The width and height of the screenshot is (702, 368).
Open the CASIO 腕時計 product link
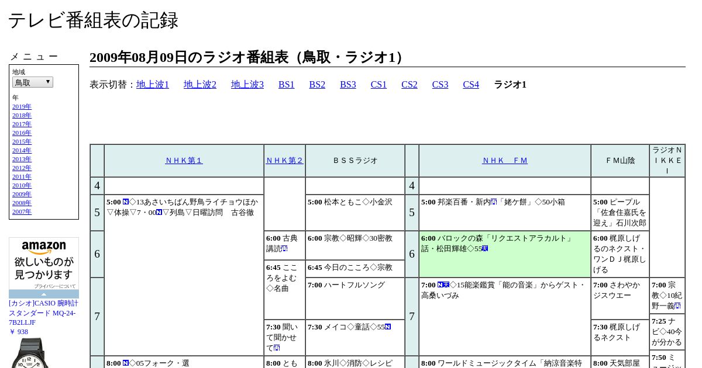tap(43, 313)
